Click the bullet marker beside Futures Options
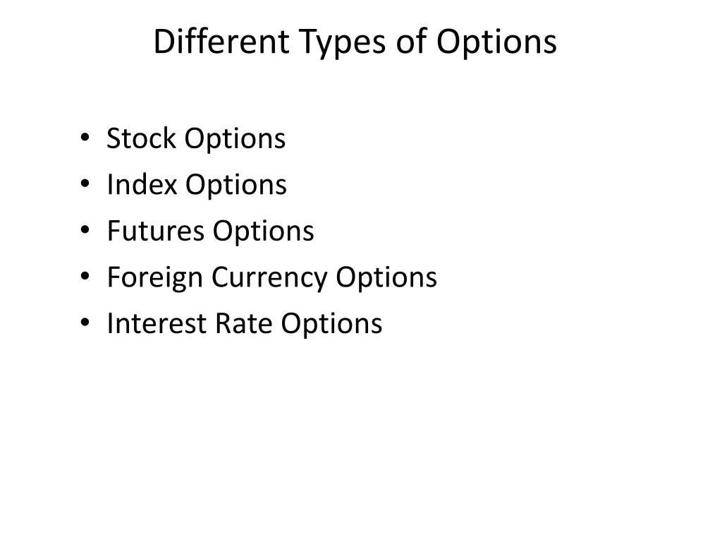 pyautogui.click(x=85, y=229)
